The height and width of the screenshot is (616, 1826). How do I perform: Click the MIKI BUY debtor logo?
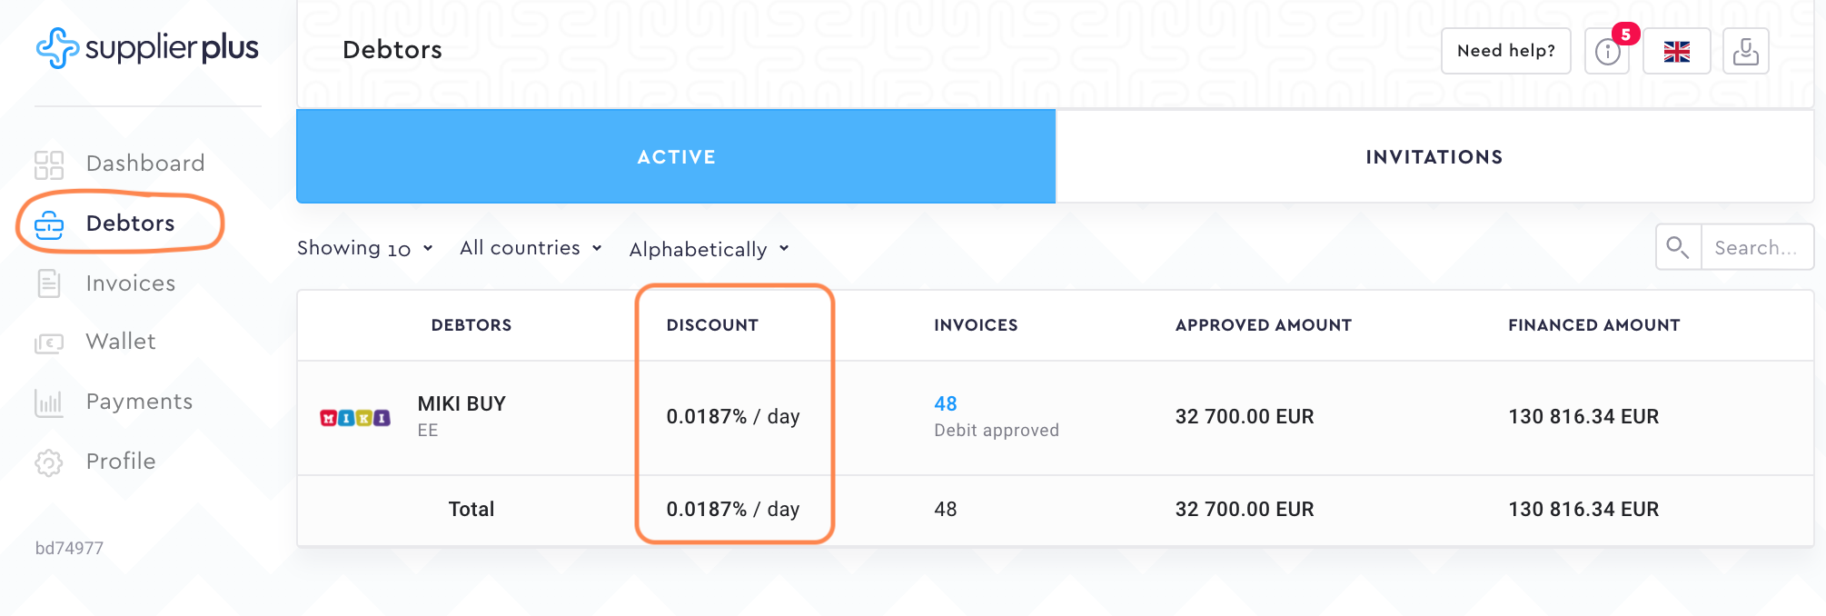tap(355, 418)
